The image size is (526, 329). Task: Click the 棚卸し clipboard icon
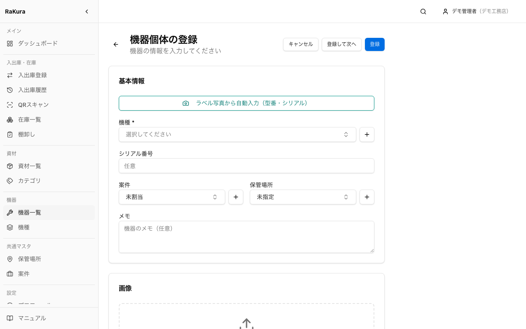pyautogui.click(x=10, y=134)
